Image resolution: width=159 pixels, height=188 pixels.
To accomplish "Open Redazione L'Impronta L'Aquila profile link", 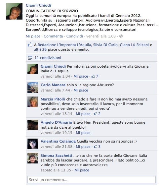I will [x=64, y=45].
